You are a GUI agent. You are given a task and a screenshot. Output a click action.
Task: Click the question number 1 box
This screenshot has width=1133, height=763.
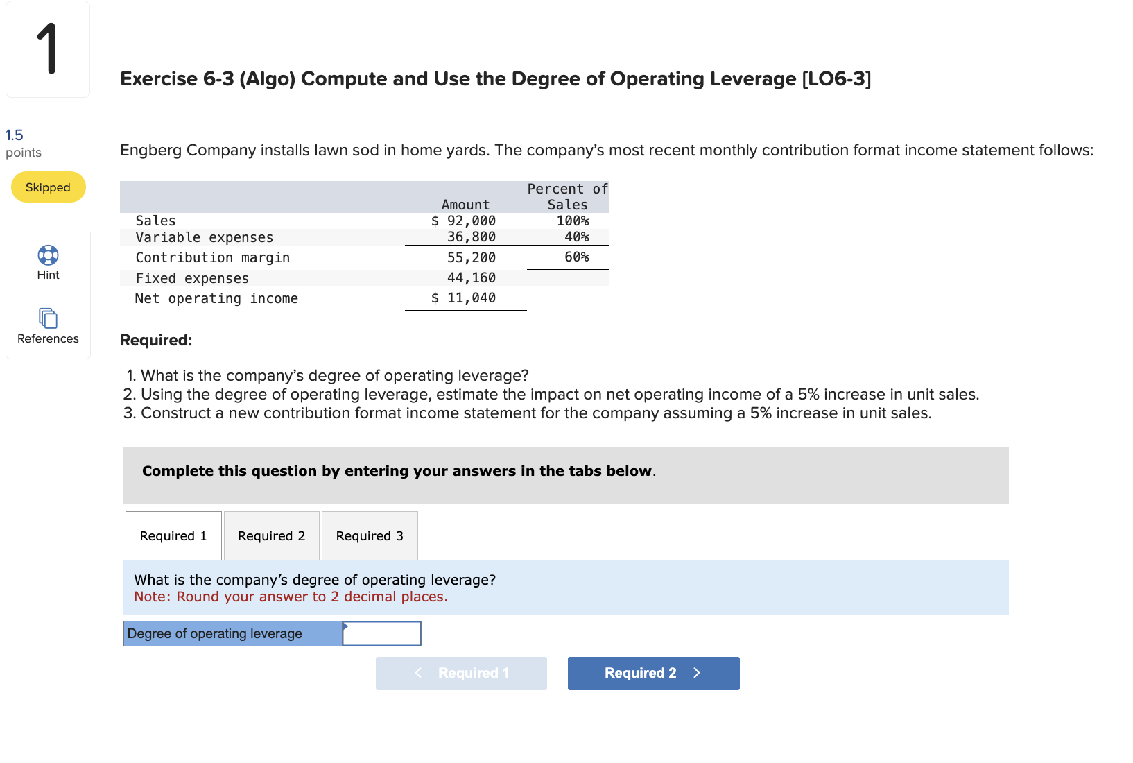[47, 49]
